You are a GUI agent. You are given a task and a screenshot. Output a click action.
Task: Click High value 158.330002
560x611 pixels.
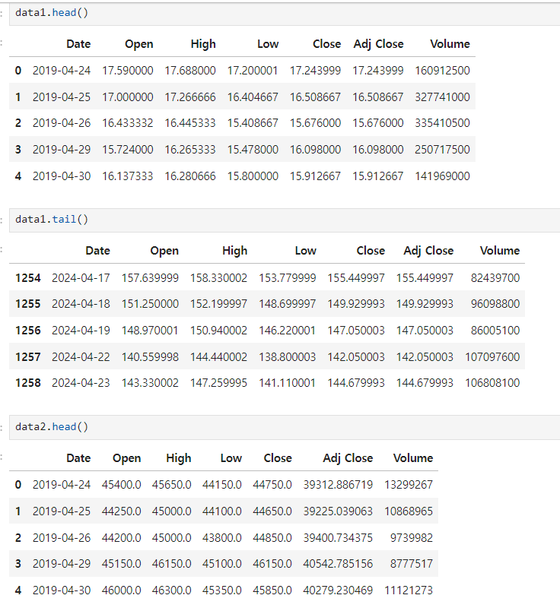point(218,278)
